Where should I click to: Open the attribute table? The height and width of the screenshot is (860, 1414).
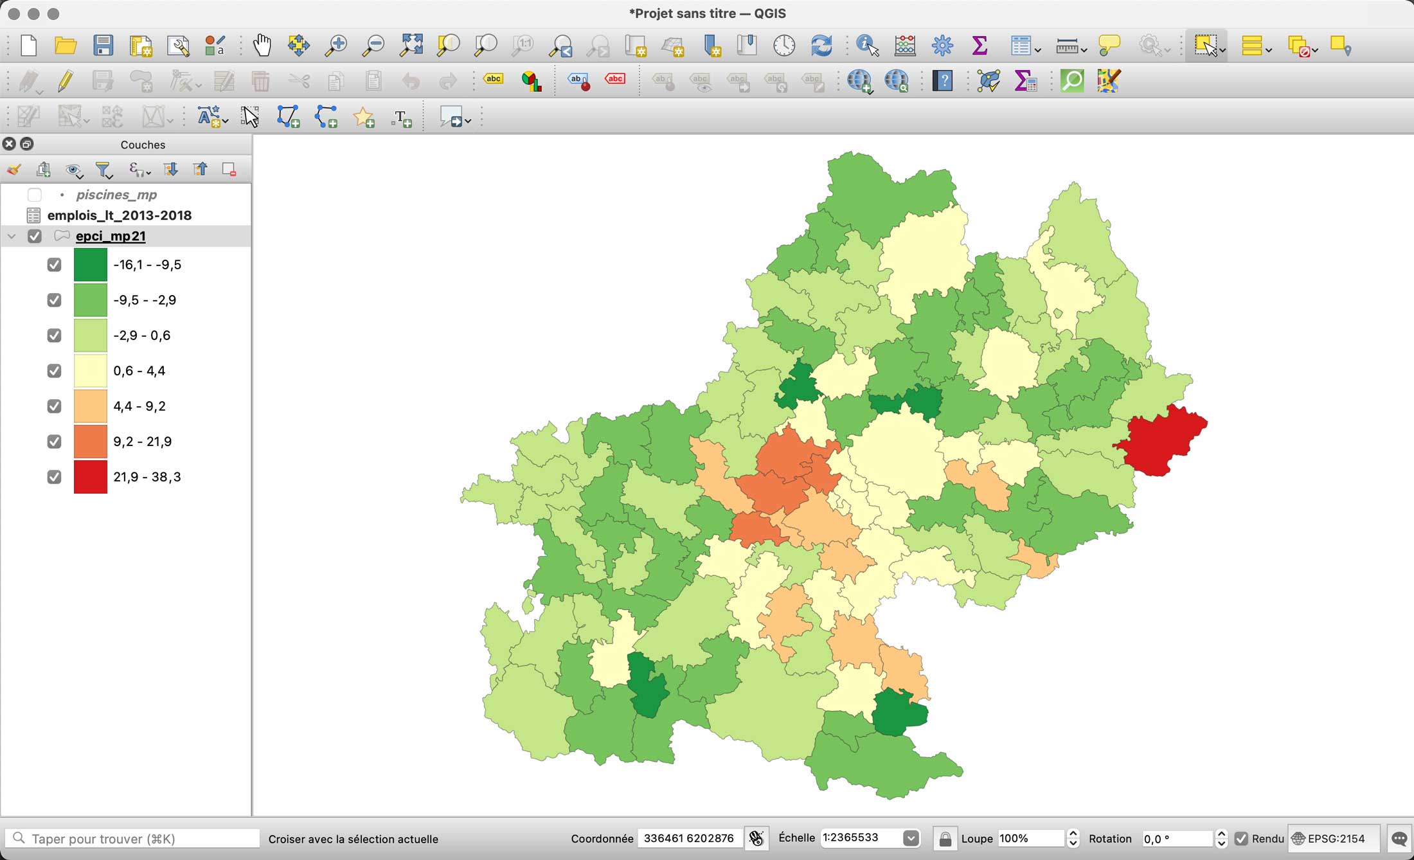(x=1021, y=45)
